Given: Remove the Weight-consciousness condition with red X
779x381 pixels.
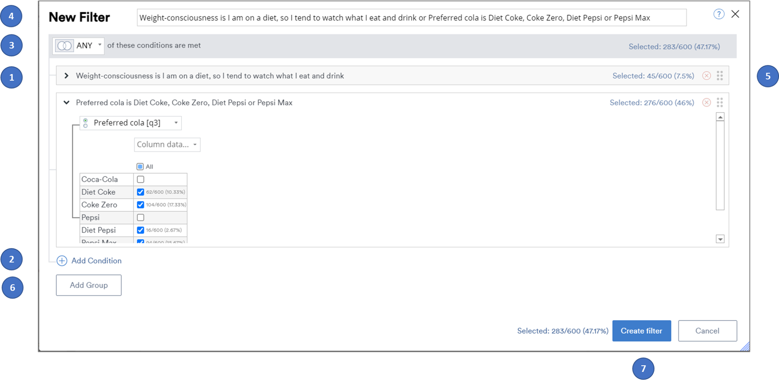Looking at the screenshot, I should click(x=707, y=76).
